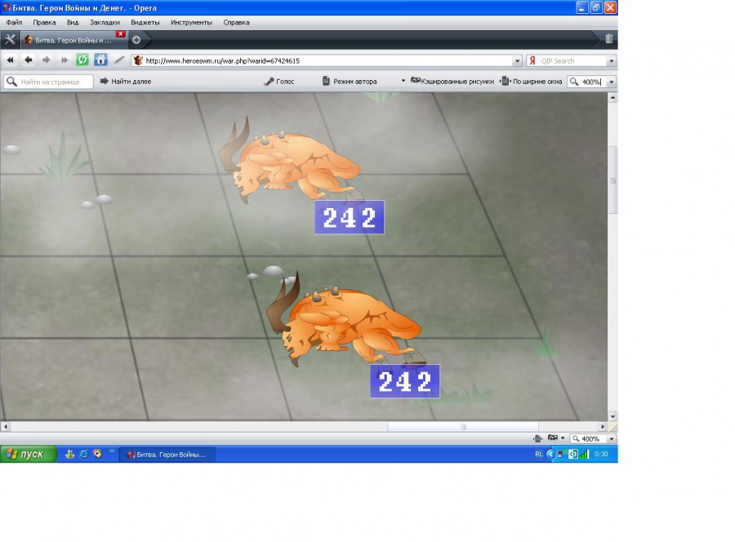Click the Yandex search engine icon
Image resolution: width=735 pixels, height=542 pixels.
(532, 61)
